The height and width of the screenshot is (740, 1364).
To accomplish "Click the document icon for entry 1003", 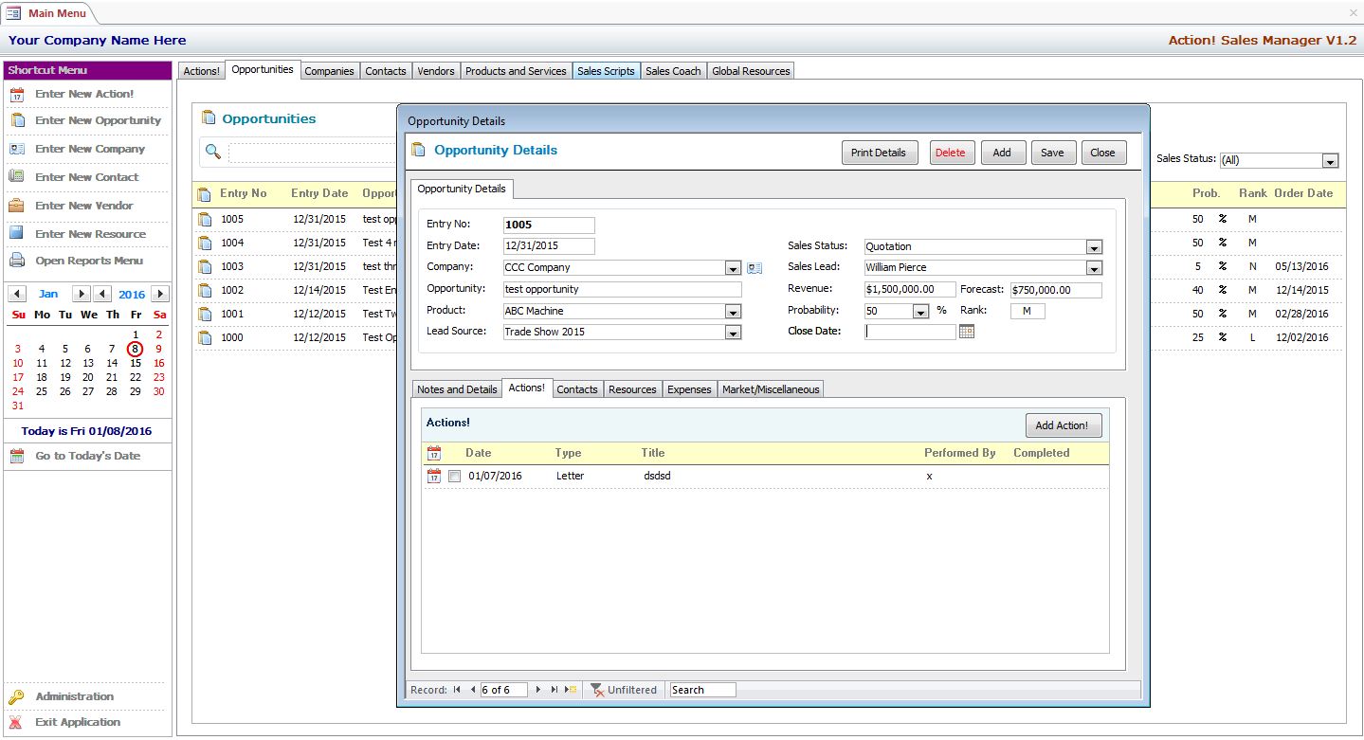I will pyautogui.click(x=205, y=267).
